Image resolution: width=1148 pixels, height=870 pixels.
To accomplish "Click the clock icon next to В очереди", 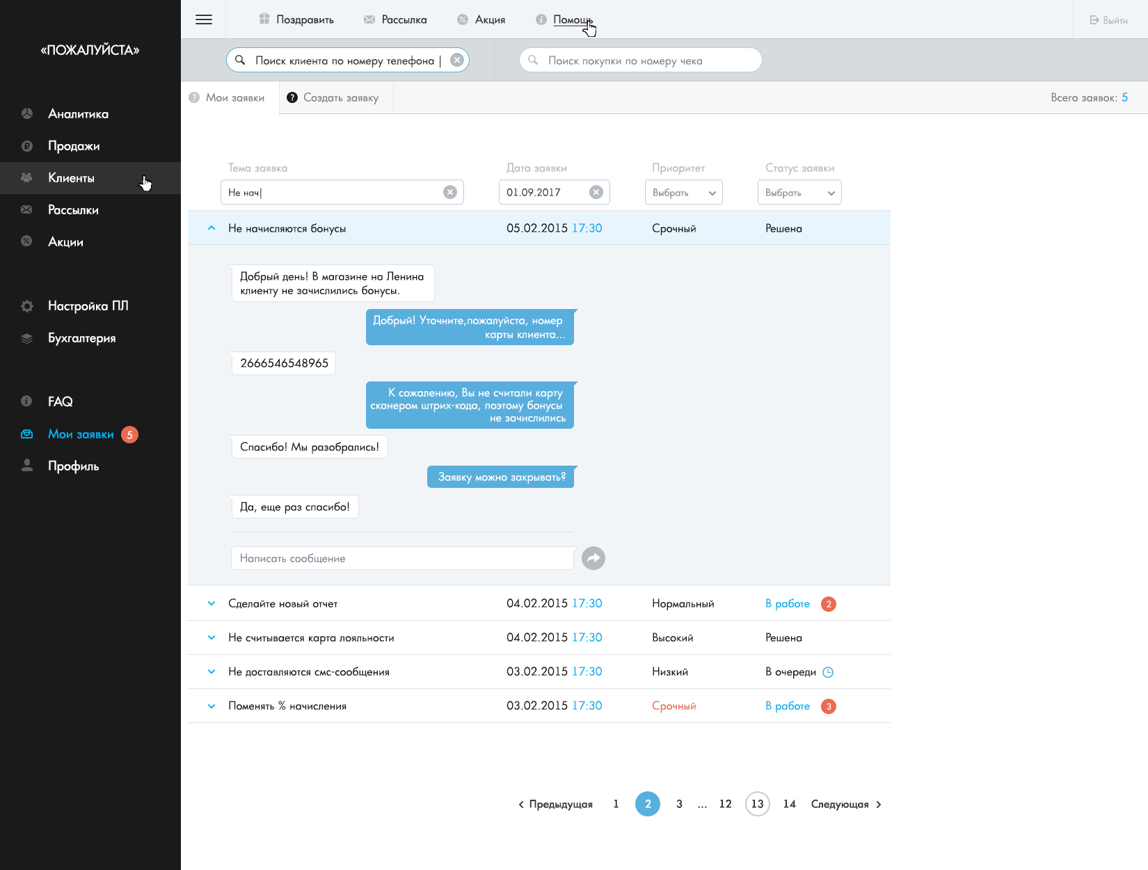I will pyautogui.click(x=828, y=672).
